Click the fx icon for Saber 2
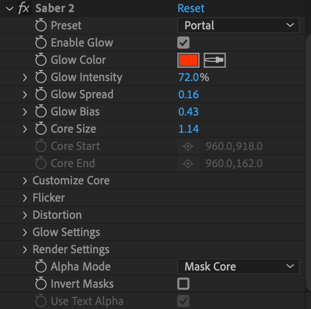The width and height of the screenshot is (311, 309). [23, 8]
